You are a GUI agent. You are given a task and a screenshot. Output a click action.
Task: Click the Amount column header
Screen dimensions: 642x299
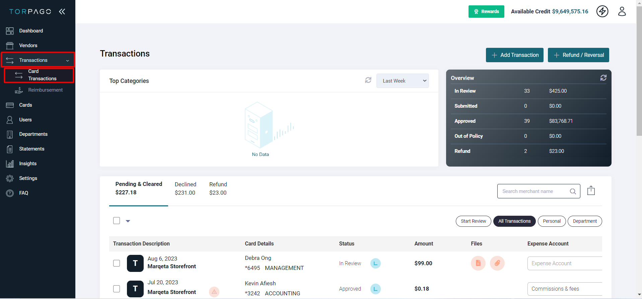click(x=424, y=244)
